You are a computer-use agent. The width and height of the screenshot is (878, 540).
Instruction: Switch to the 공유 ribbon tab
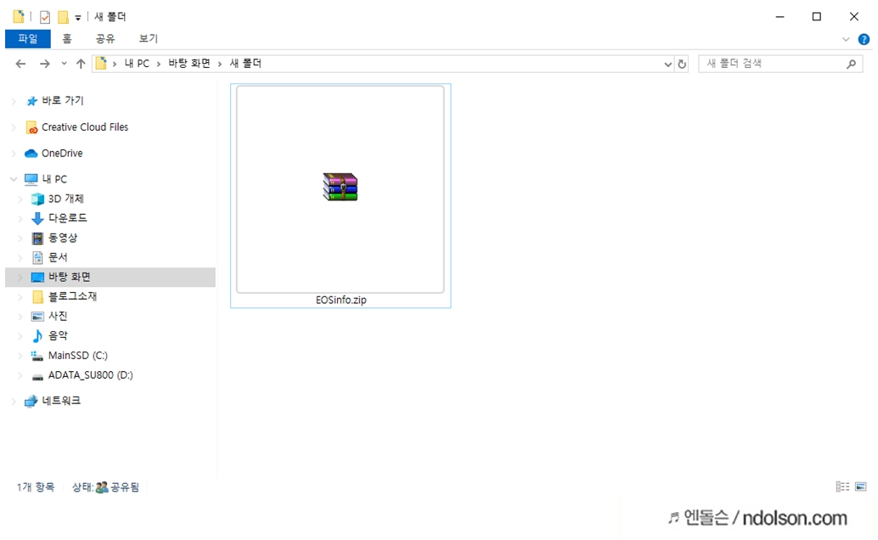click(104, 39)
